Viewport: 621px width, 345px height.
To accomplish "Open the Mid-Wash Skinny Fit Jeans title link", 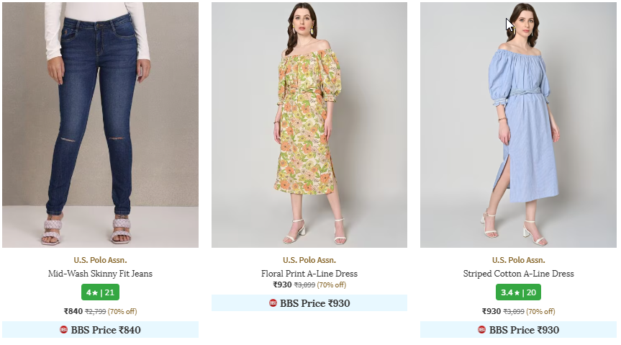I will click(x=100, y=274).
